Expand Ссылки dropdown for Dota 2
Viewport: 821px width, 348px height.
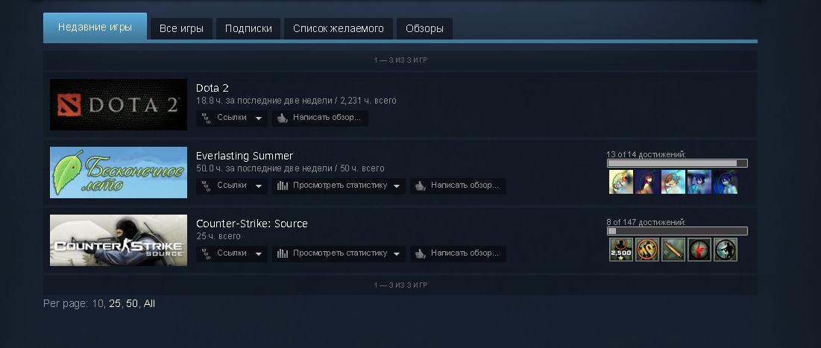click(232, 118)
